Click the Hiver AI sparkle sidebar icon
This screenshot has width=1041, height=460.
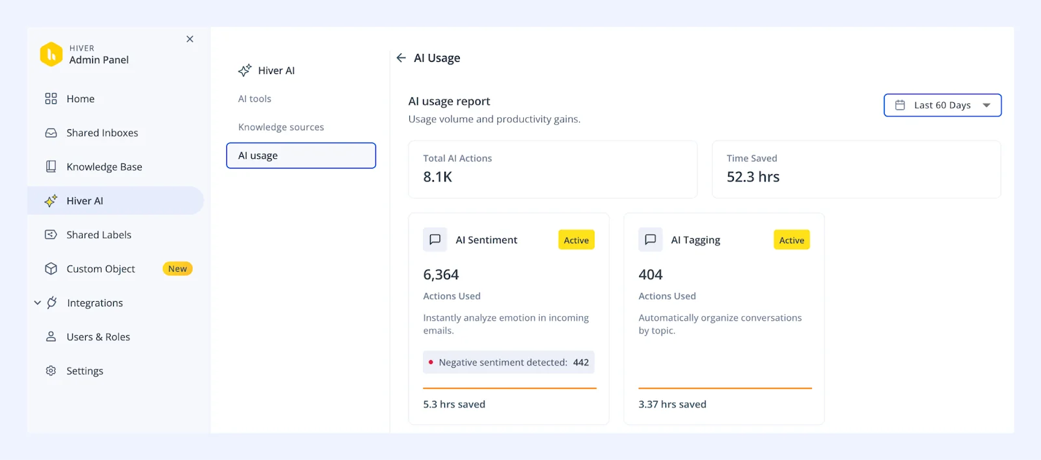pos(51,201)
